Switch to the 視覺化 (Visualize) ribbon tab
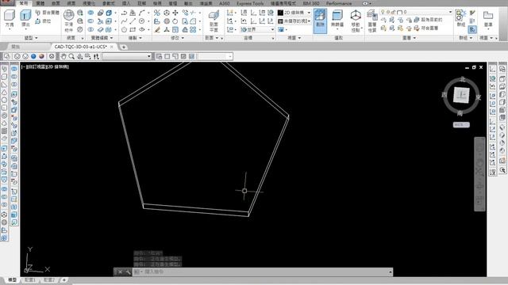The image size is (508, 285). pos(89,3)
